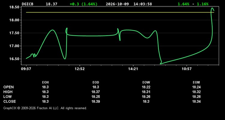Click the OPEN row label

pos(9,87)
